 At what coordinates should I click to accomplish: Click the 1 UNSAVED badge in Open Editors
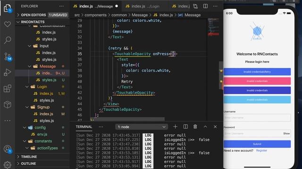pos(58,15)
